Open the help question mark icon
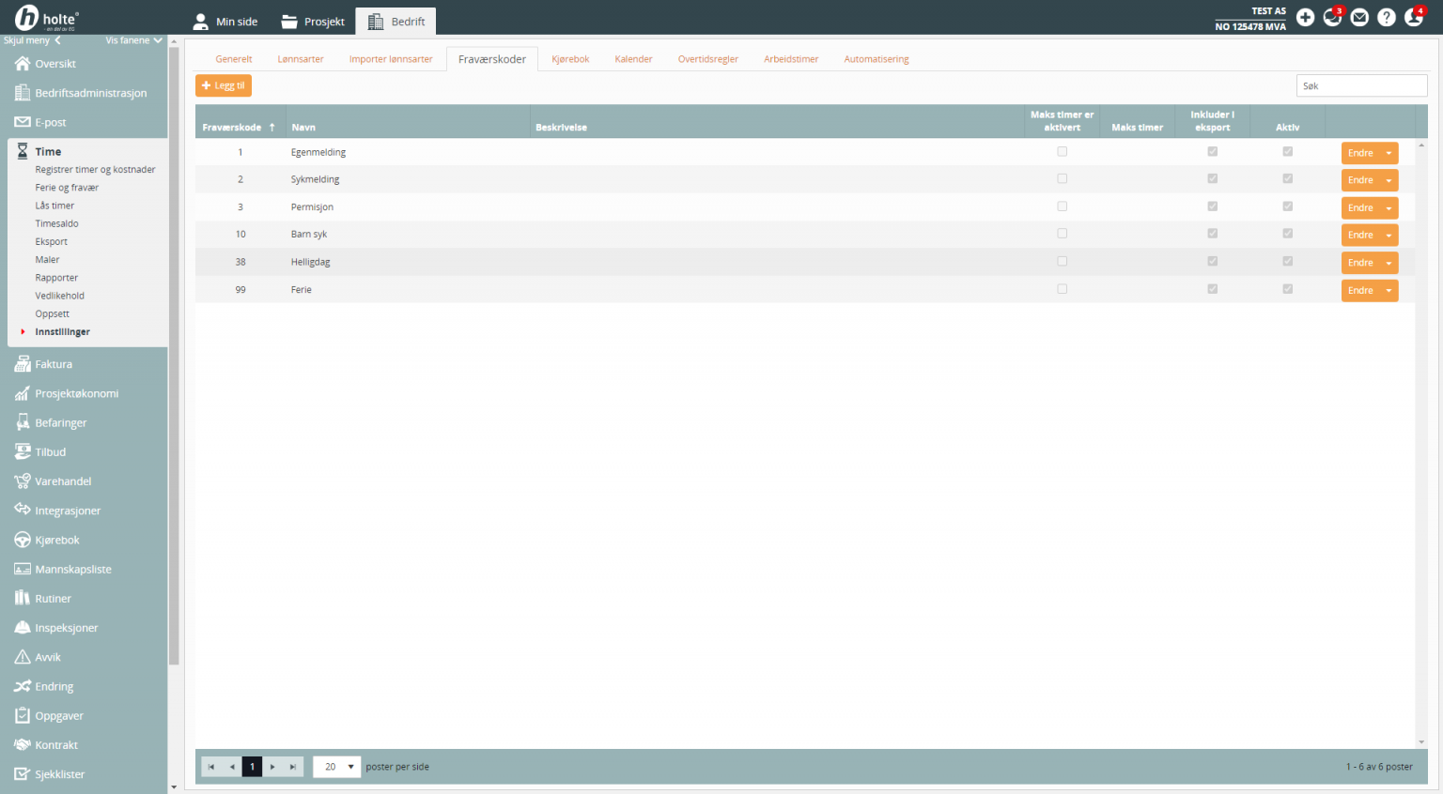1443x794 pixels. point(1386,18)
